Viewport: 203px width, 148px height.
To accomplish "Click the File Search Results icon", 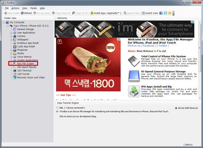I will tap(15, 67).
